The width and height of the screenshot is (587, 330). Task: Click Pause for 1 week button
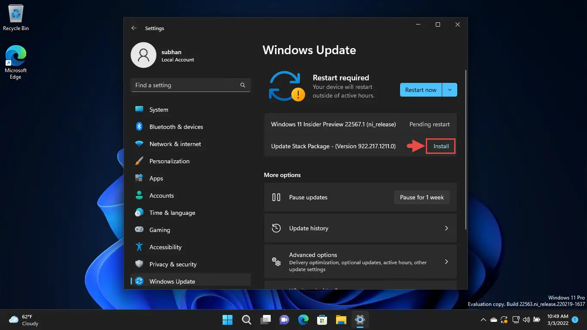pos(422,197)
